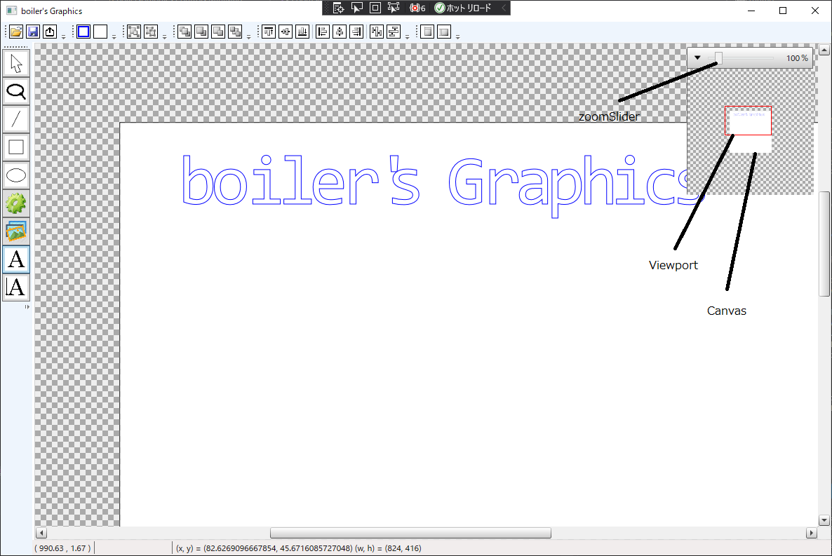The image size is (832, 556).
Task: Distribute objects horizontally
Action: pyautogui.click(x=377, y=32)
